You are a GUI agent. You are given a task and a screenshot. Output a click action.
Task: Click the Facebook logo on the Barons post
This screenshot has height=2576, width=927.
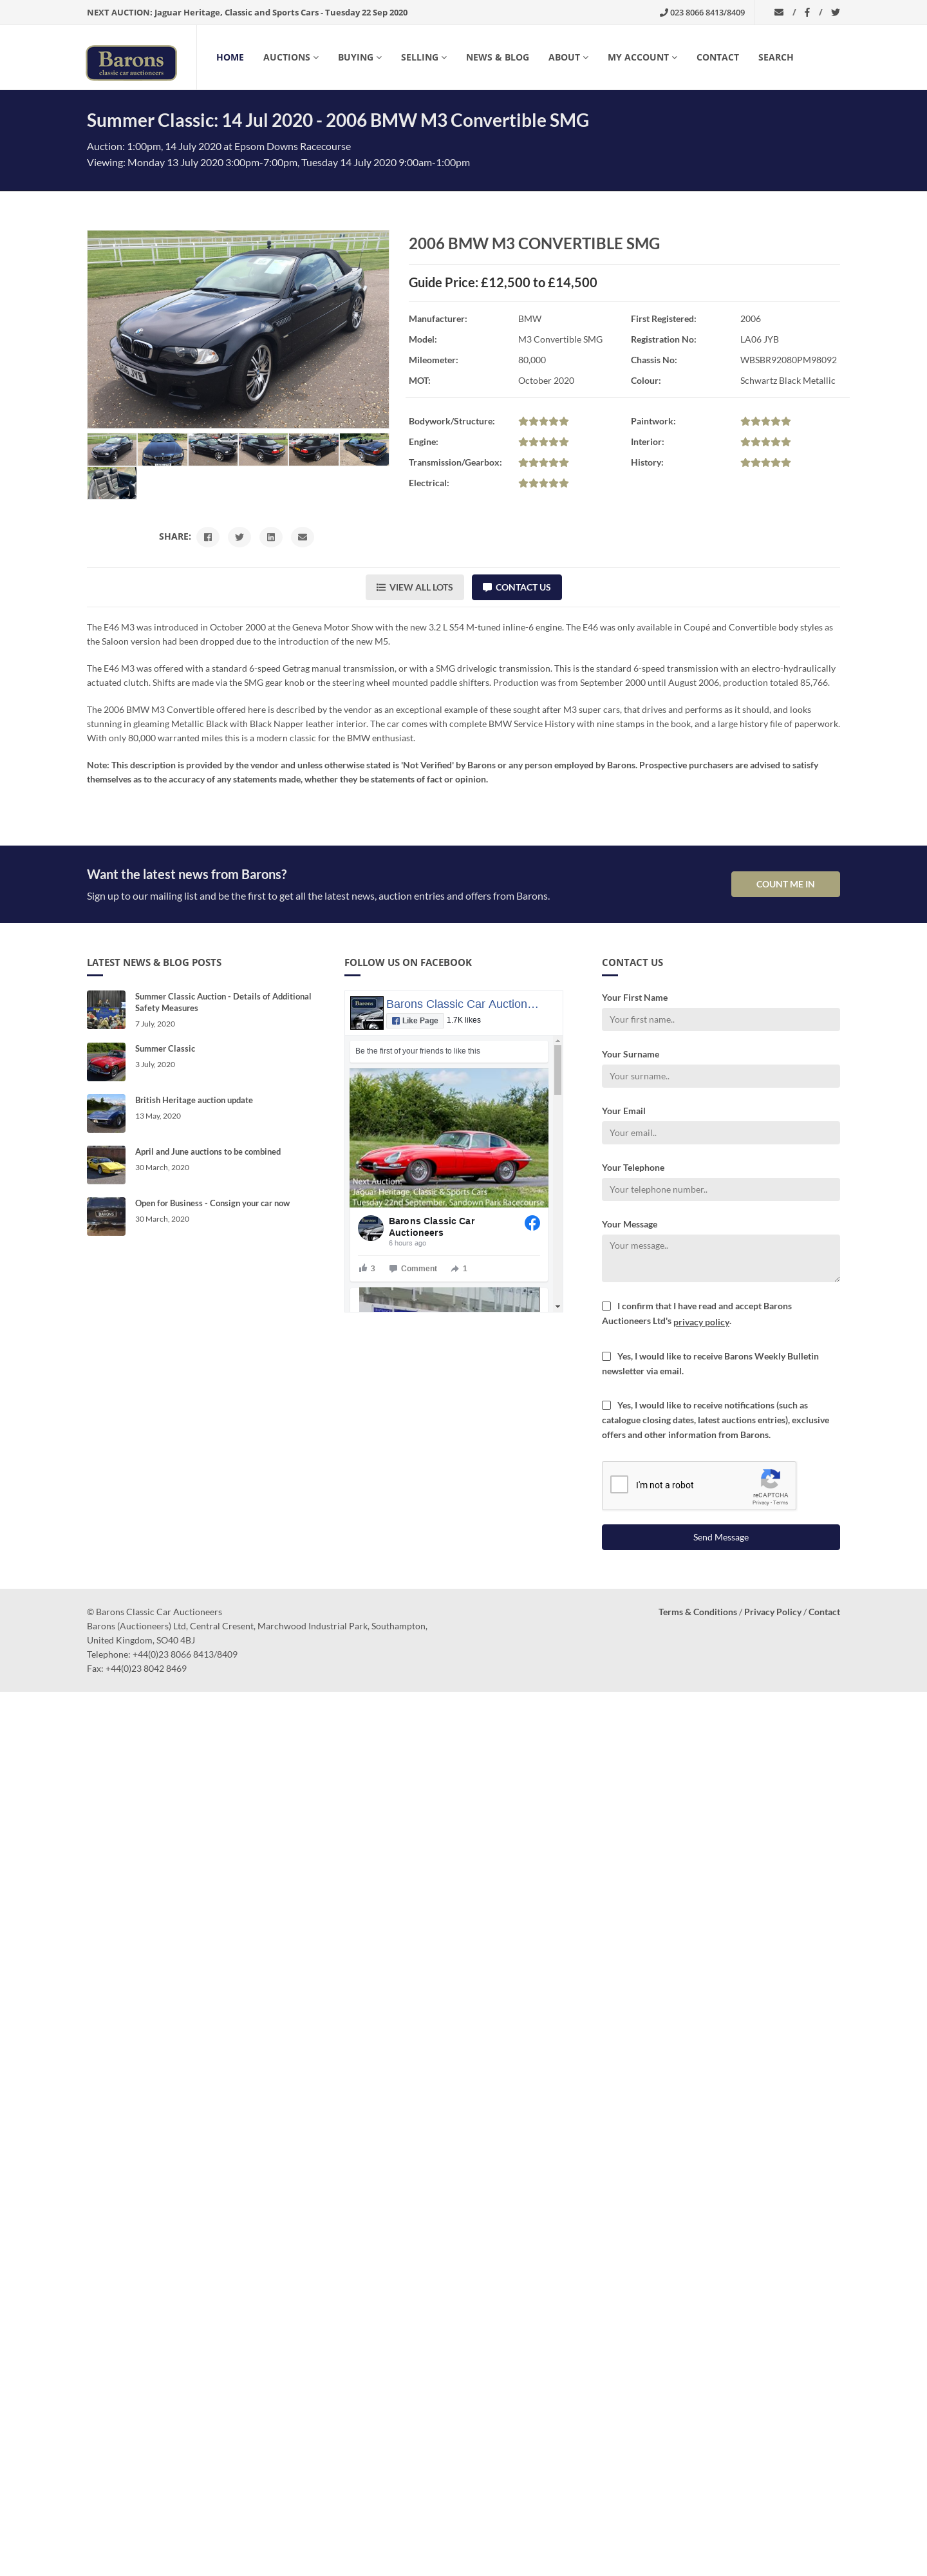(532, 1223)
